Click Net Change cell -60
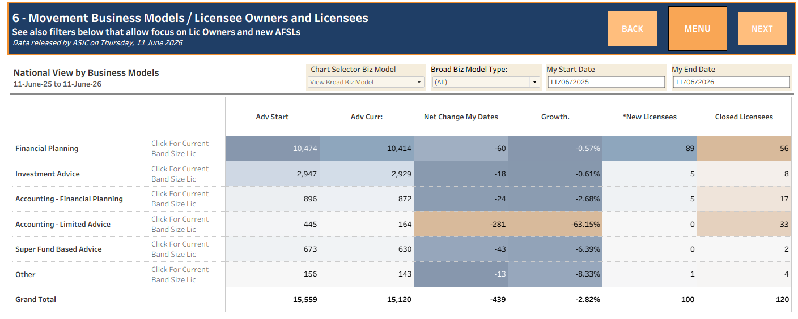This screenshot has height=319, width=798. [x=461, y=148]
